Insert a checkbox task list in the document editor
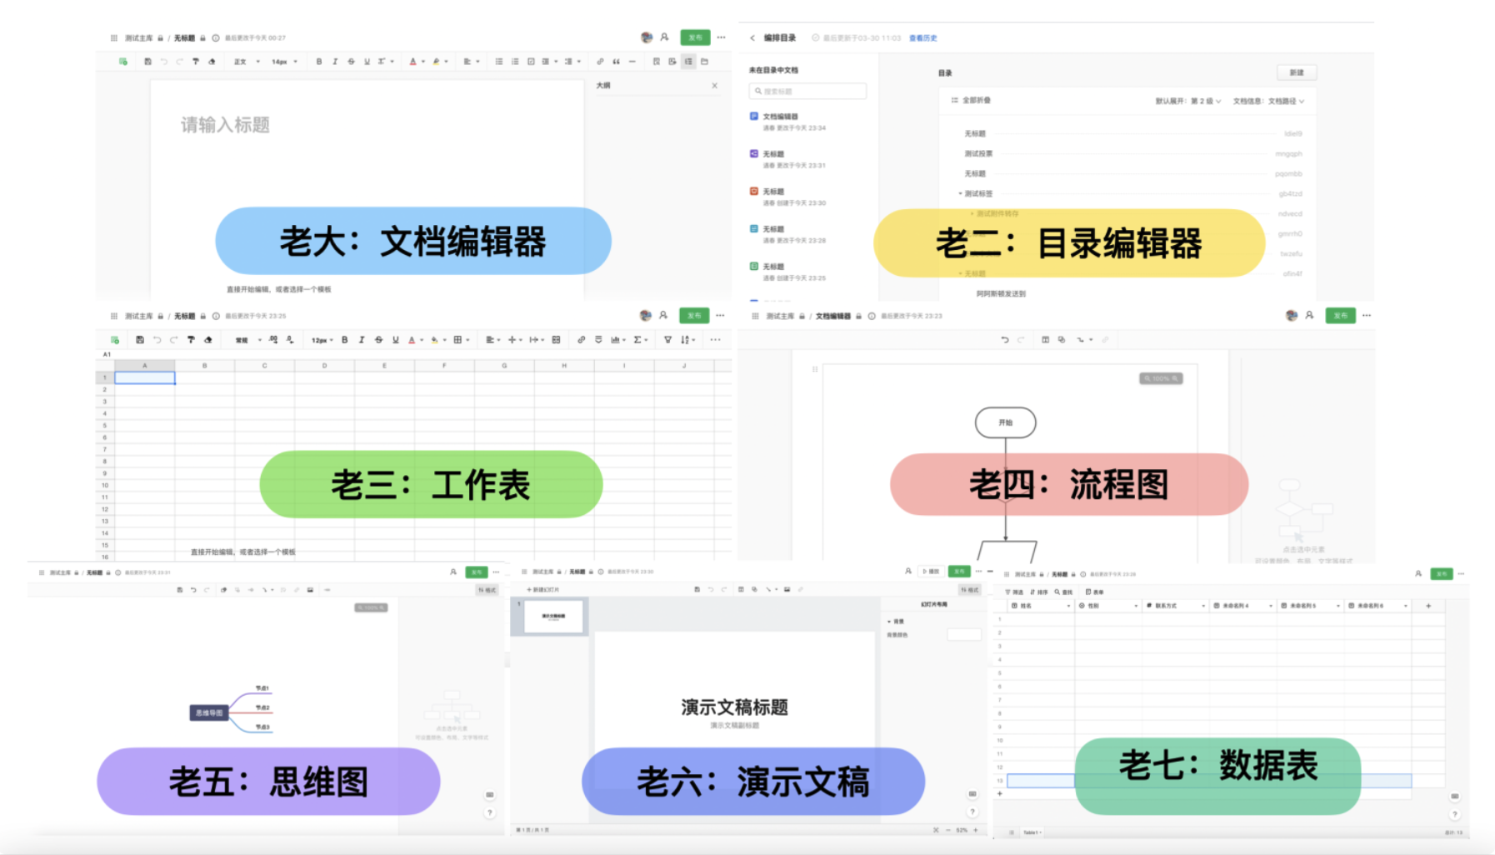 [x=531, y=62]
